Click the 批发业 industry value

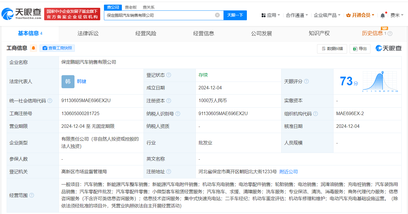click(205, 143)
